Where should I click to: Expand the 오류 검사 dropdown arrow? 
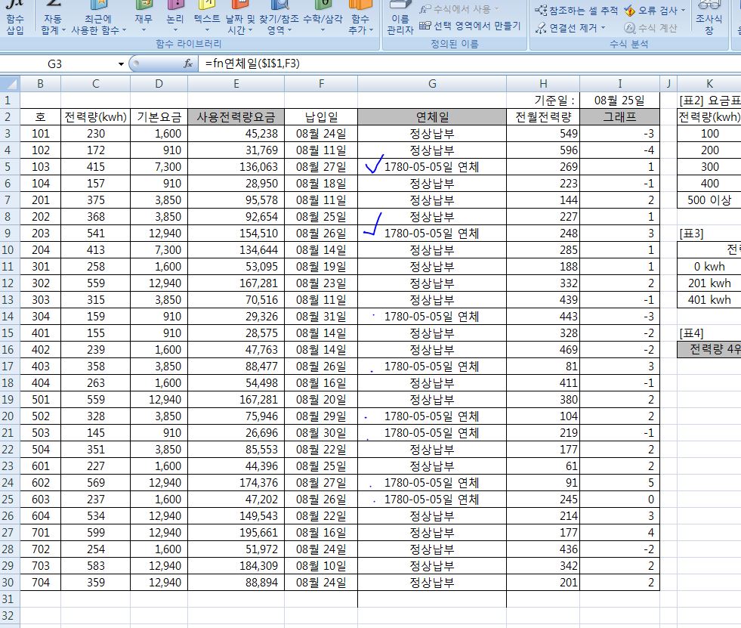(x=684, y=11)
